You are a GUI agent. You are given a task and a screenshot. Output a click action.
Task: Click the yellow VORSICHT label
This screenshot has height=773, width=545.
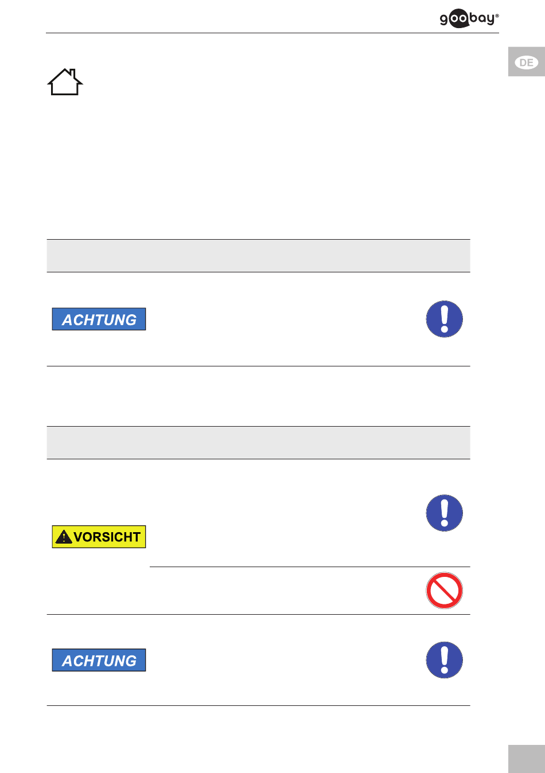[x=99, y=537]
